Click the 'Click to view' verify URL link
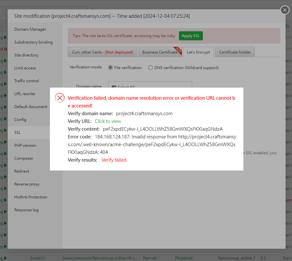Image resolution: width=292 pixels, height=261 pixels. pos(108,121)
